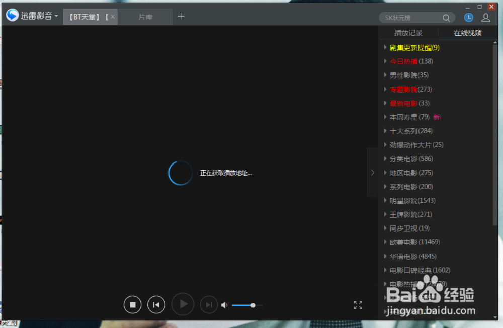Minimize the player window
The image size is (503, 328).
tap(468, 7)
